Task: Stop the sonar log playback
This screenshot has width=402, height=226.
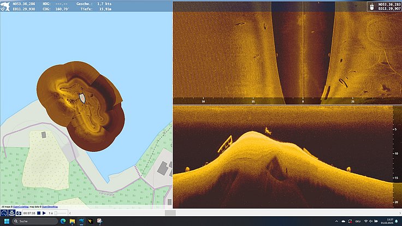Action: tap(39, 213)
